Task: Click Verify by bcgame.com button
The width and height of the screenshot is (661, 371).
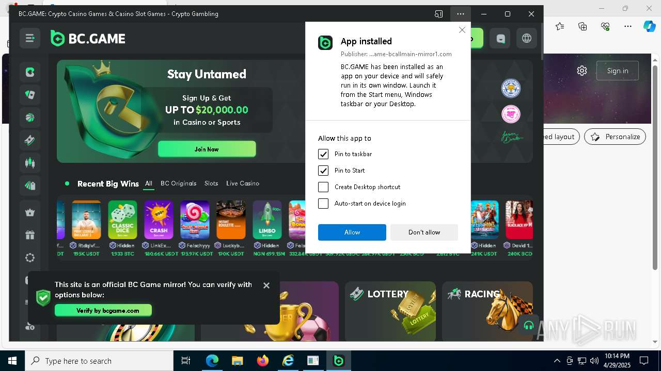Action: point(103,310)
